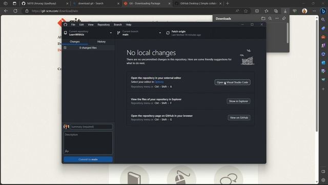Open the Branch menu

[118, 25]
